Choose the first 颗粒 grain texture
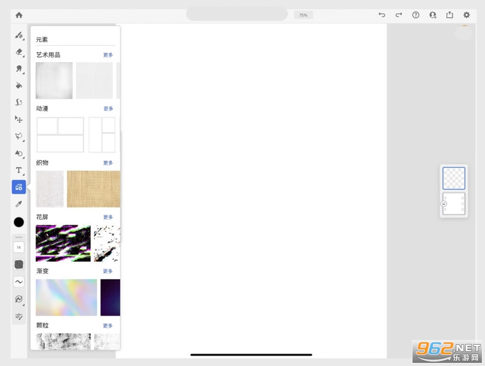 point(64,342)
